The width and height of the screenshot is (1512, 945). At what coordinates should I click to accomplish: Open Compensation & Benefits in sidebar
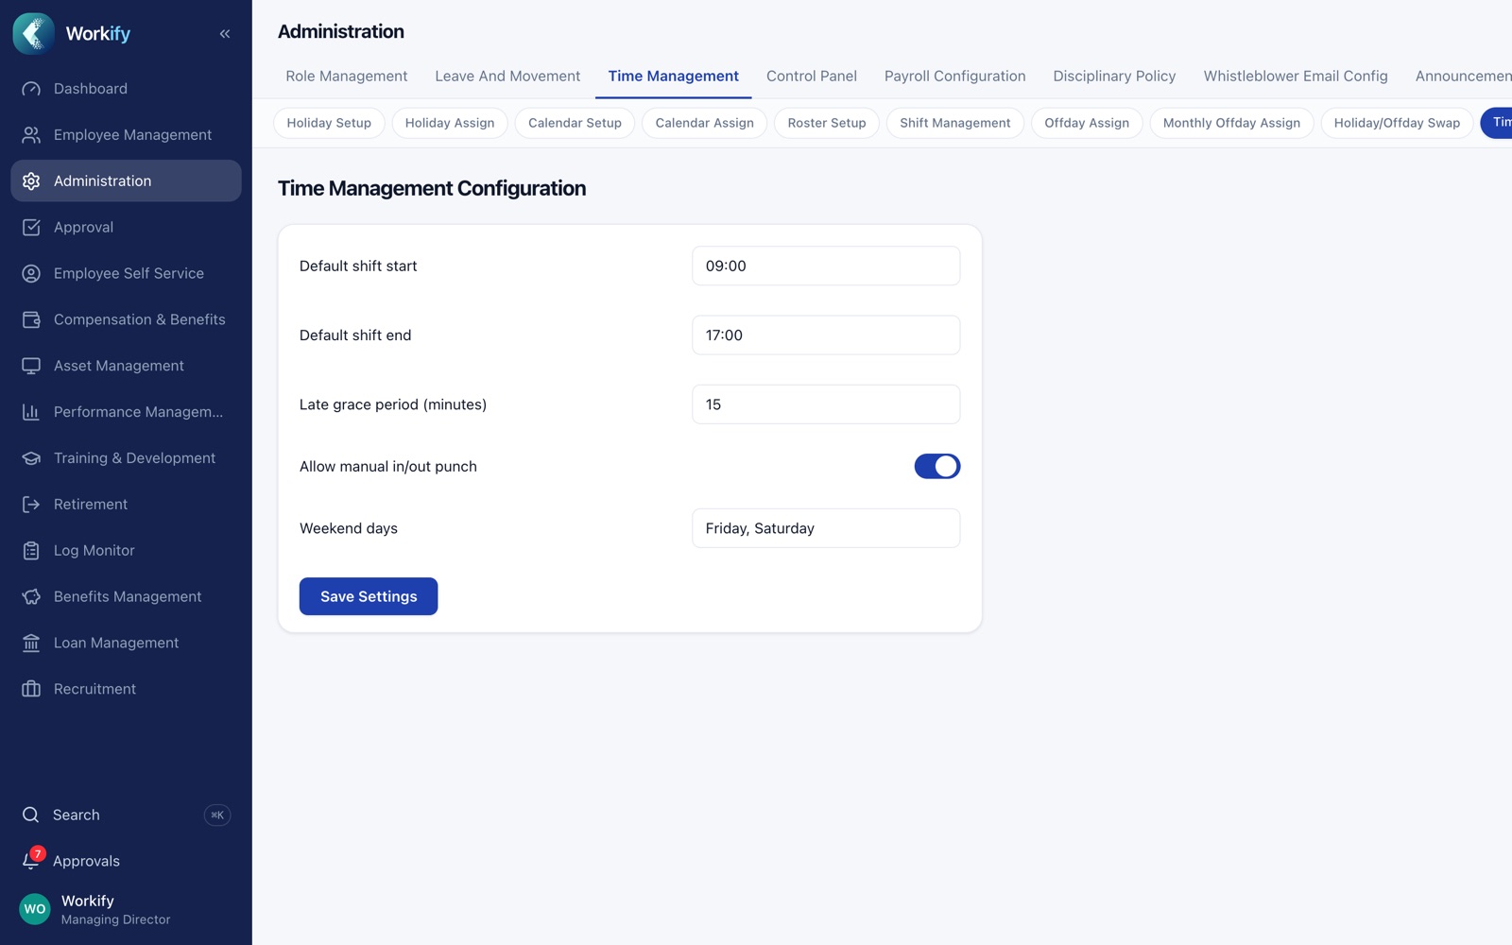tap(126, 319)
